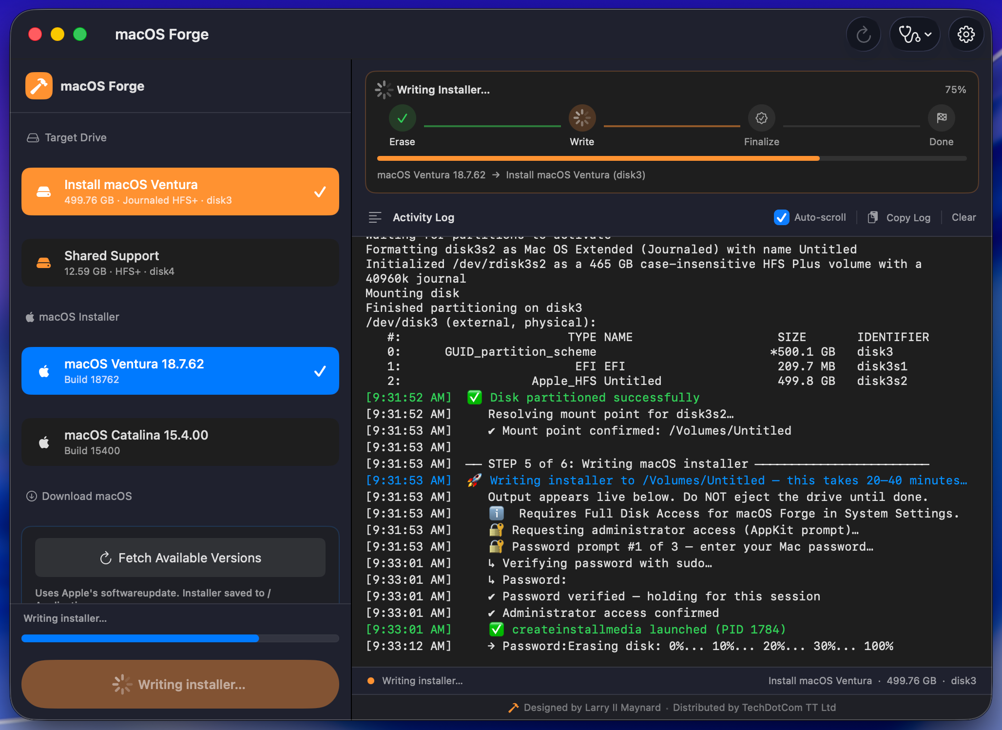1002x730 pixels.
Task: Click the Apple icon on macOS Catalina
Action: tap(44, 442)
